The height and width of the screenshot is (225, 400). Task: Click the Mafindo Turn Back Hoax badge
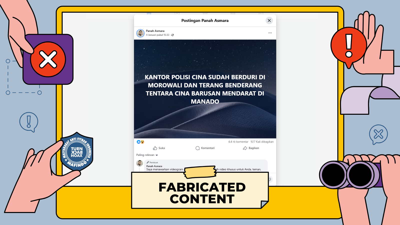(77, 152)
